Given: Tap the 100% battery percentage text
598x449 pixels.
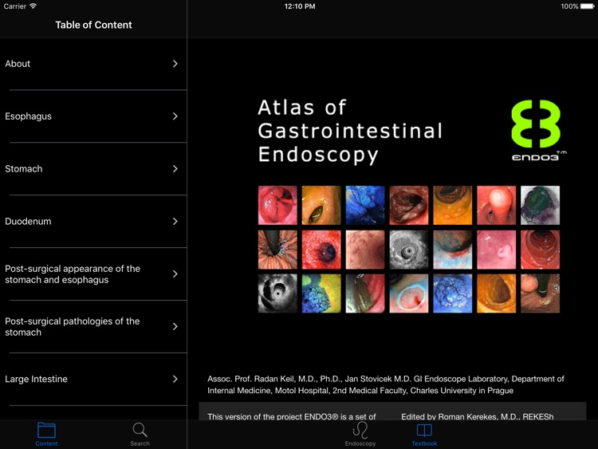Looking at the screenshot, I should [x=569, y=6].
